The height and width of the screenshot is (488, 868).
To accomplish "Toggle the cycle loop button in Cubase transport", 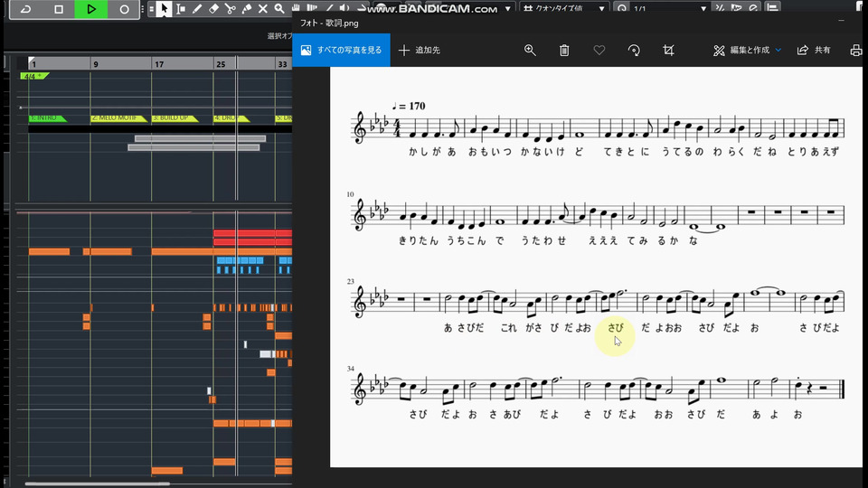I will (25, 9).
